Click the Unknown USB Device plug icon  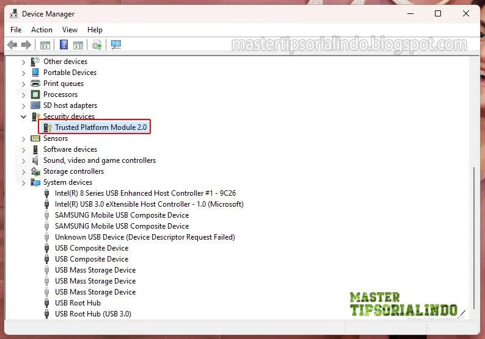(46, 237)
